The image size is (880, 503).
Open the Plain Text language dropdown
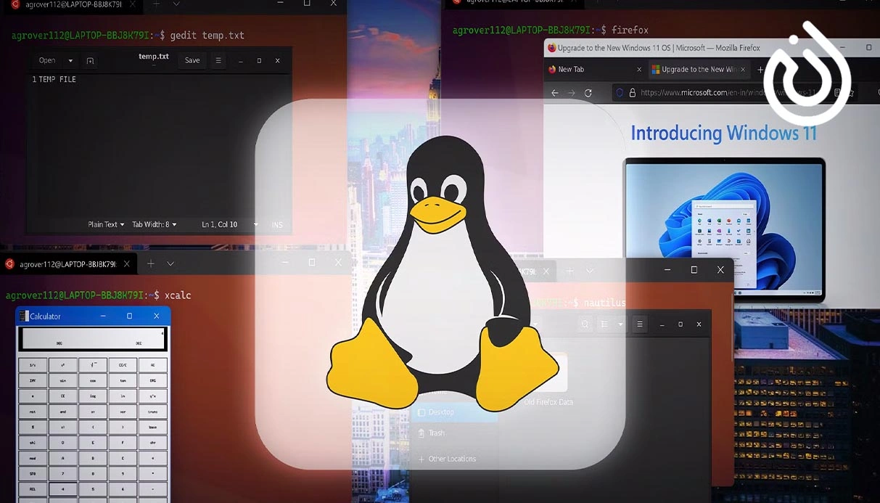(x=106, y=224)
